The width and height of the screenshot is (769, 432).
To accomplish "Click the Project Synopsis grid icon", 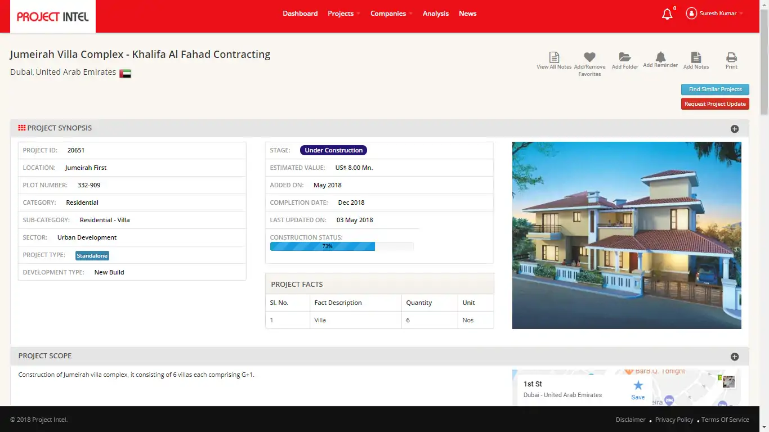I will [x=22, y=128].
